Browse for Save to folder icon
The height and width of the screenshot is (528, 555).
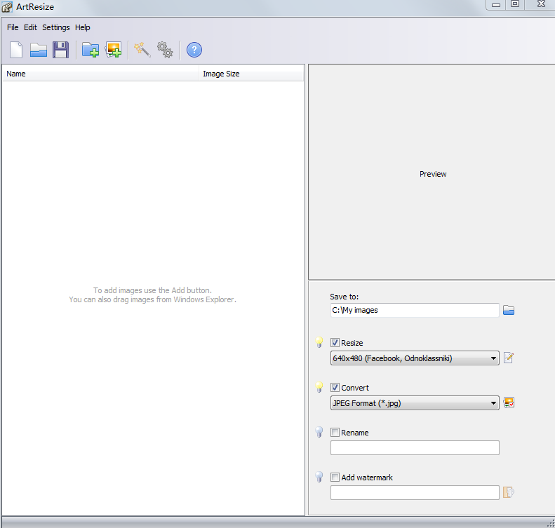[509, 310]
